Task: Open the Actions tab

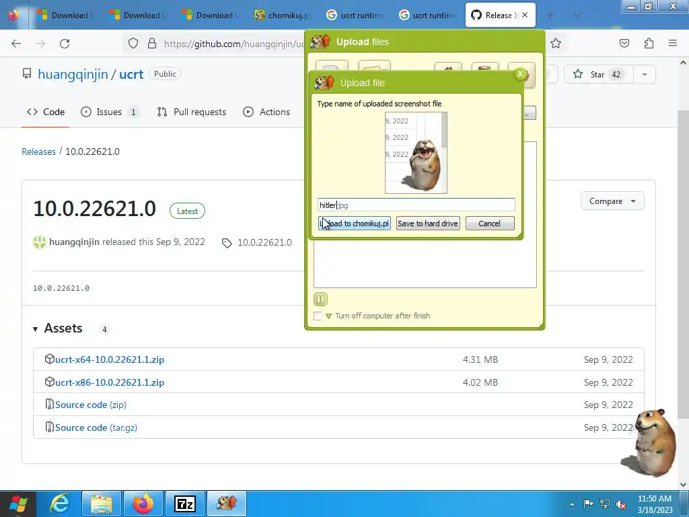Action: (266, 112)
